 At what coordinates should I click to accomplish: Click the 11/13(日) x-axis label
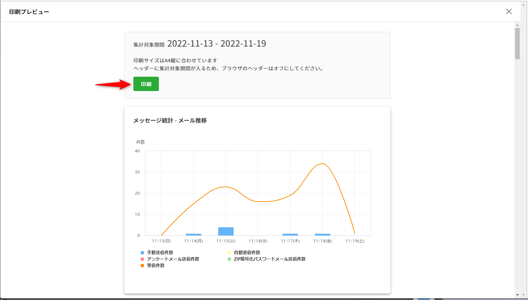click(x=161, y=241)
